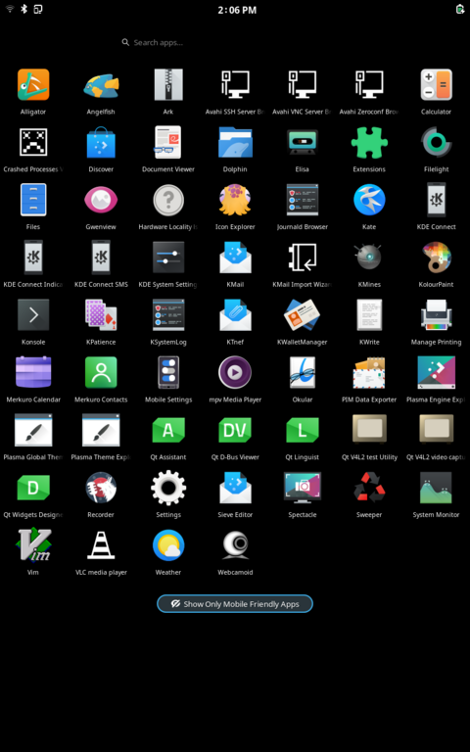Open KPatience card game
470x752 pixels.
click(x=101, y=315)
